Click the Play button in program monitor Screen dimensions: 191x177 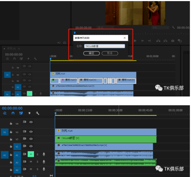(x=135, y=41)
